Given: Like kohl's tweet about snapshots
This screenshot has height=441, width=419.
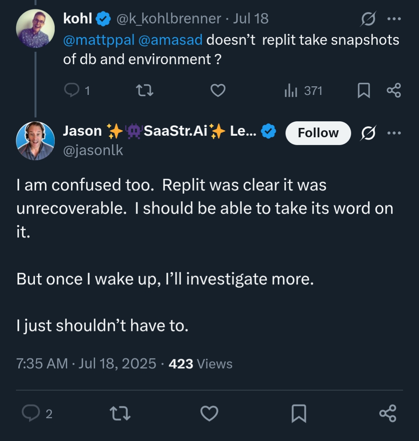Looking at the screenshot, I should tap(218, 91).
